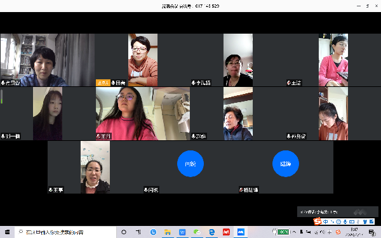Open the Windows Start menu

click(7, 232)
